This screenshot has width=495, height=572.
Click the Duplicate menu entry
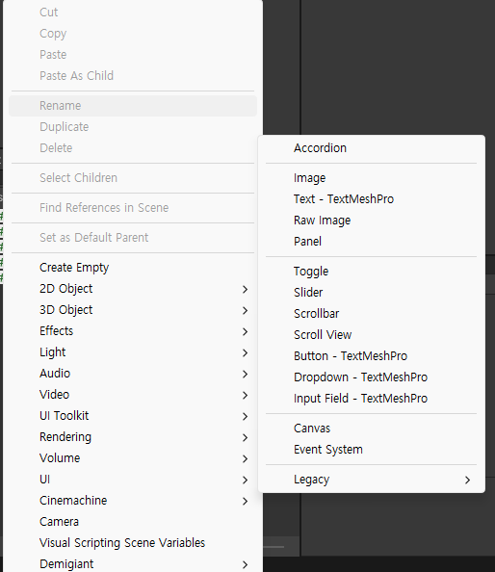133,126
